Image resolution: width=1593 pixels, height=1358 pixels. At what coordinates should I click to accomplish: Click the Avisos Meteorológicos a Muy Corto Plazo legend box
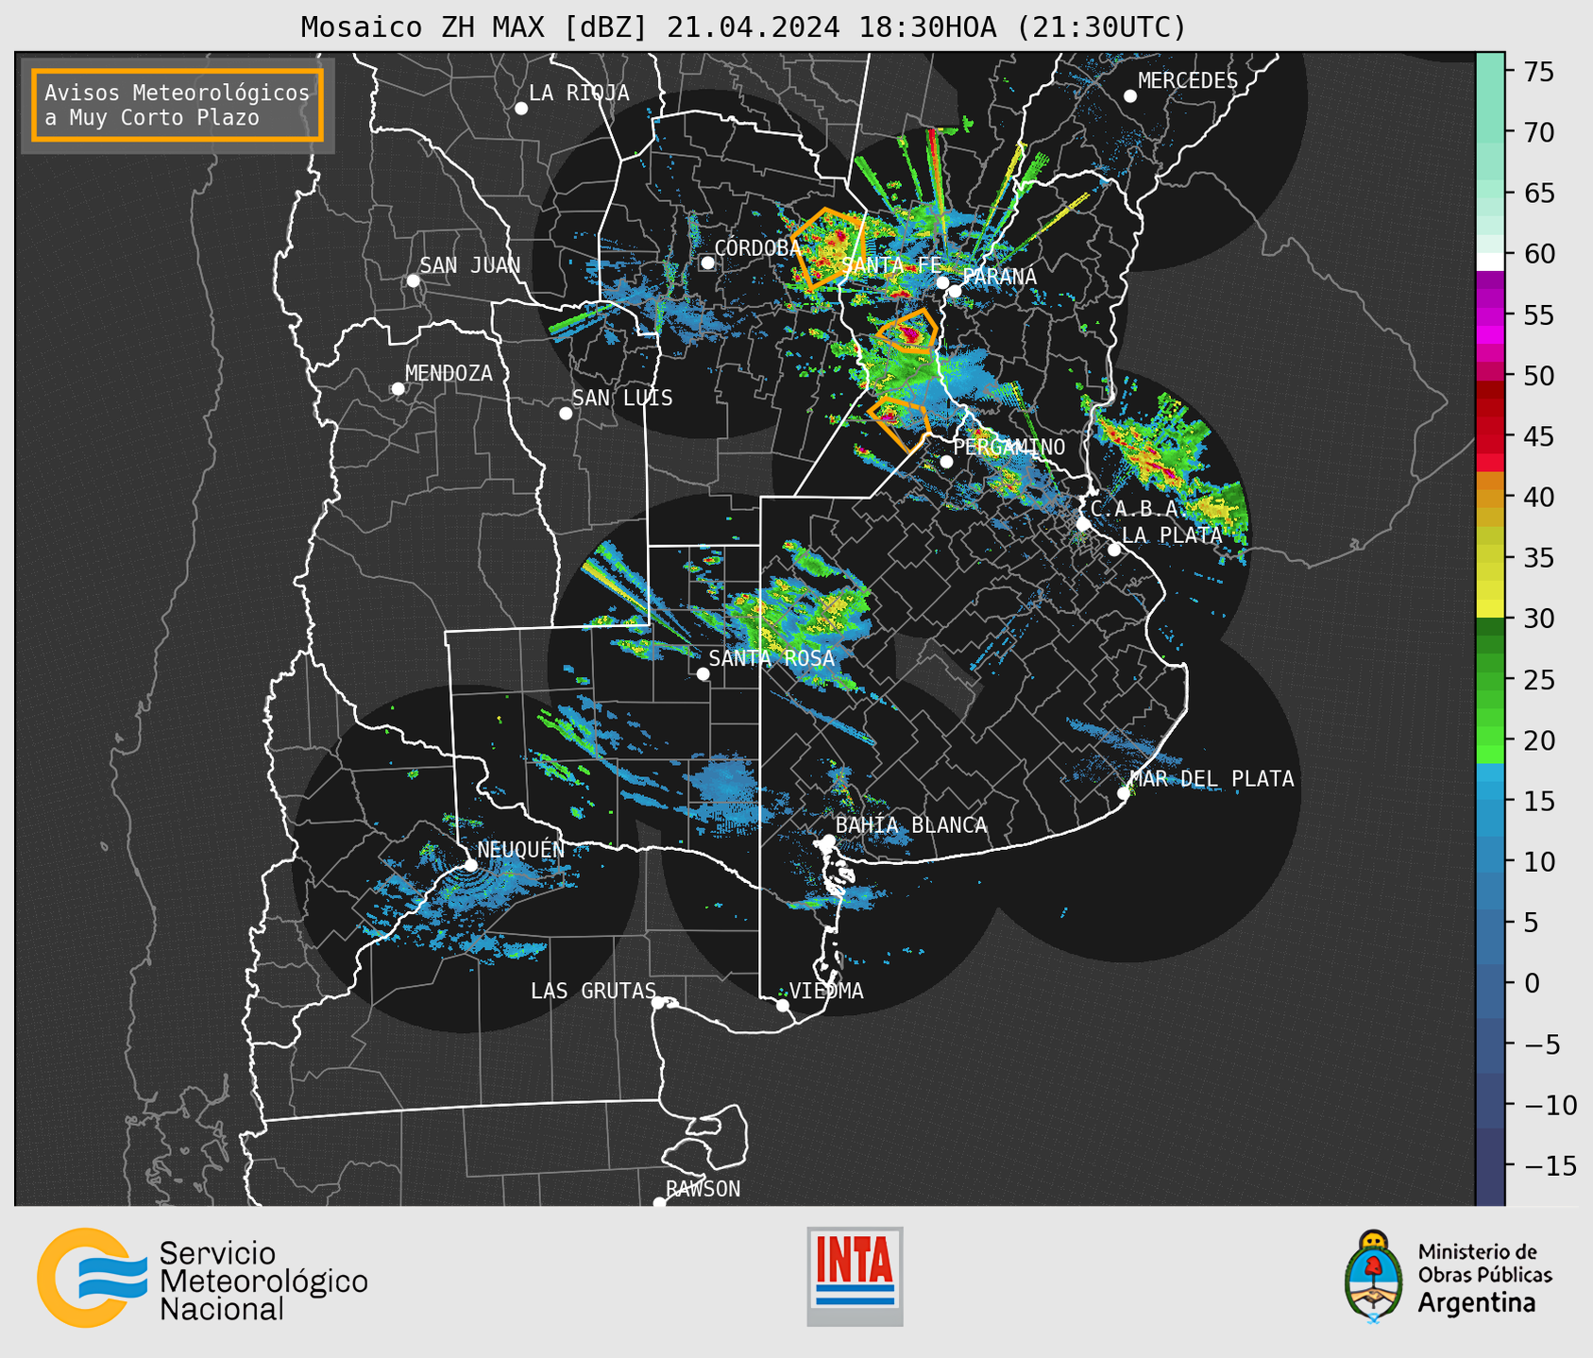(178, 105)
